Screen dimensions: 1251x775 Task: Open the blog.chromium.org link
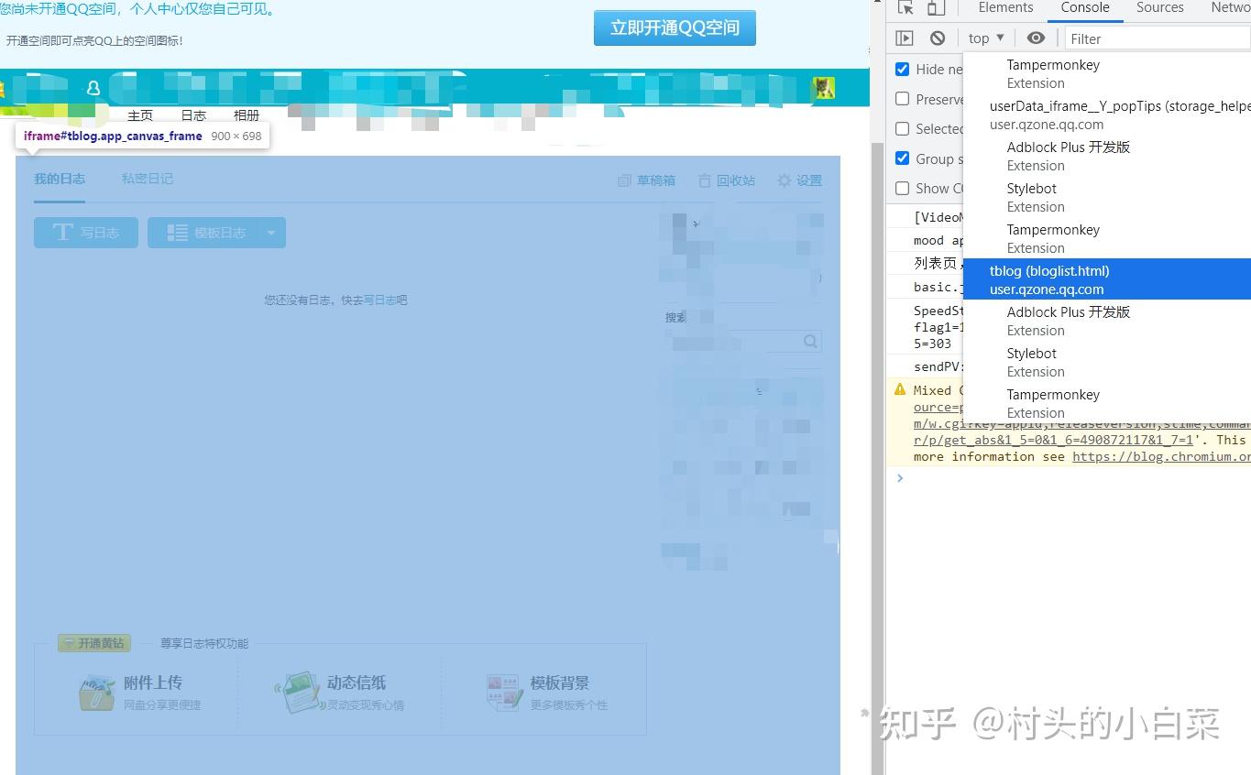point(1161,456)
